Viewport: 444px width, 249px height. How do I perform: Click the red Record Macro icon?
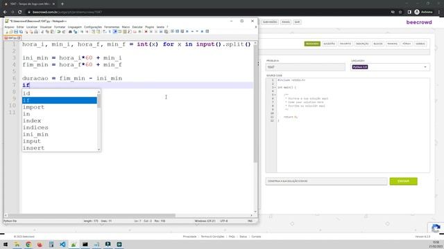146,31
